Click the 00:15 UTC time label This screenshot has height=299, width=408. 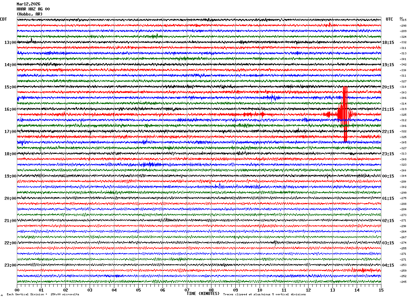pyautogui.click(x=388, y=176)
